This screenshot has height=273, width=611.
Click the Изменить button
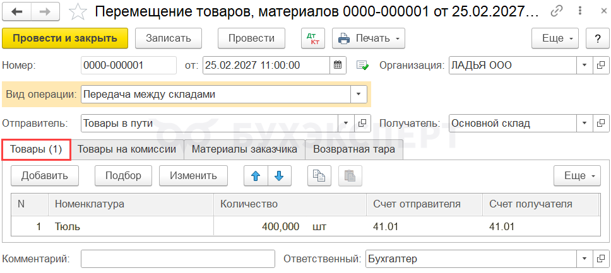[193, 176]
